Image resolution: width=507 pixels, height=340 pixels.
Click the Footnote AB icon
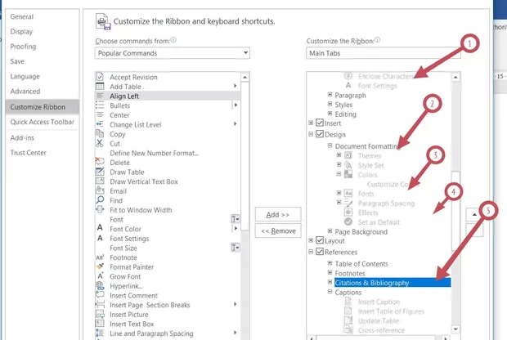point(100,257)
